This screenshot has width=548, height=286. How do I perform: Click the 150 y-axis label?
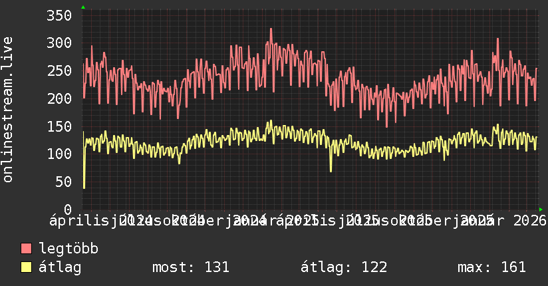click(x=59, y=126)
